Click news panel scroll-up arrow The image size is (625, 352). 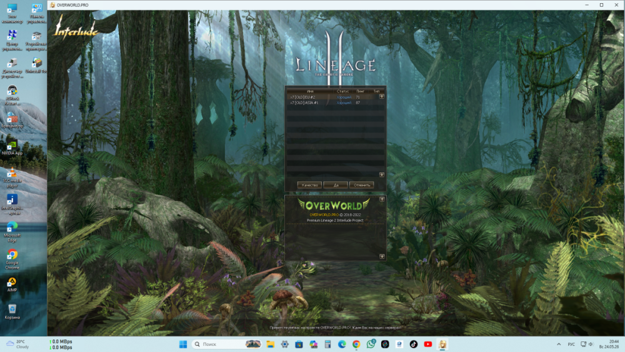[x=382, y=199]
